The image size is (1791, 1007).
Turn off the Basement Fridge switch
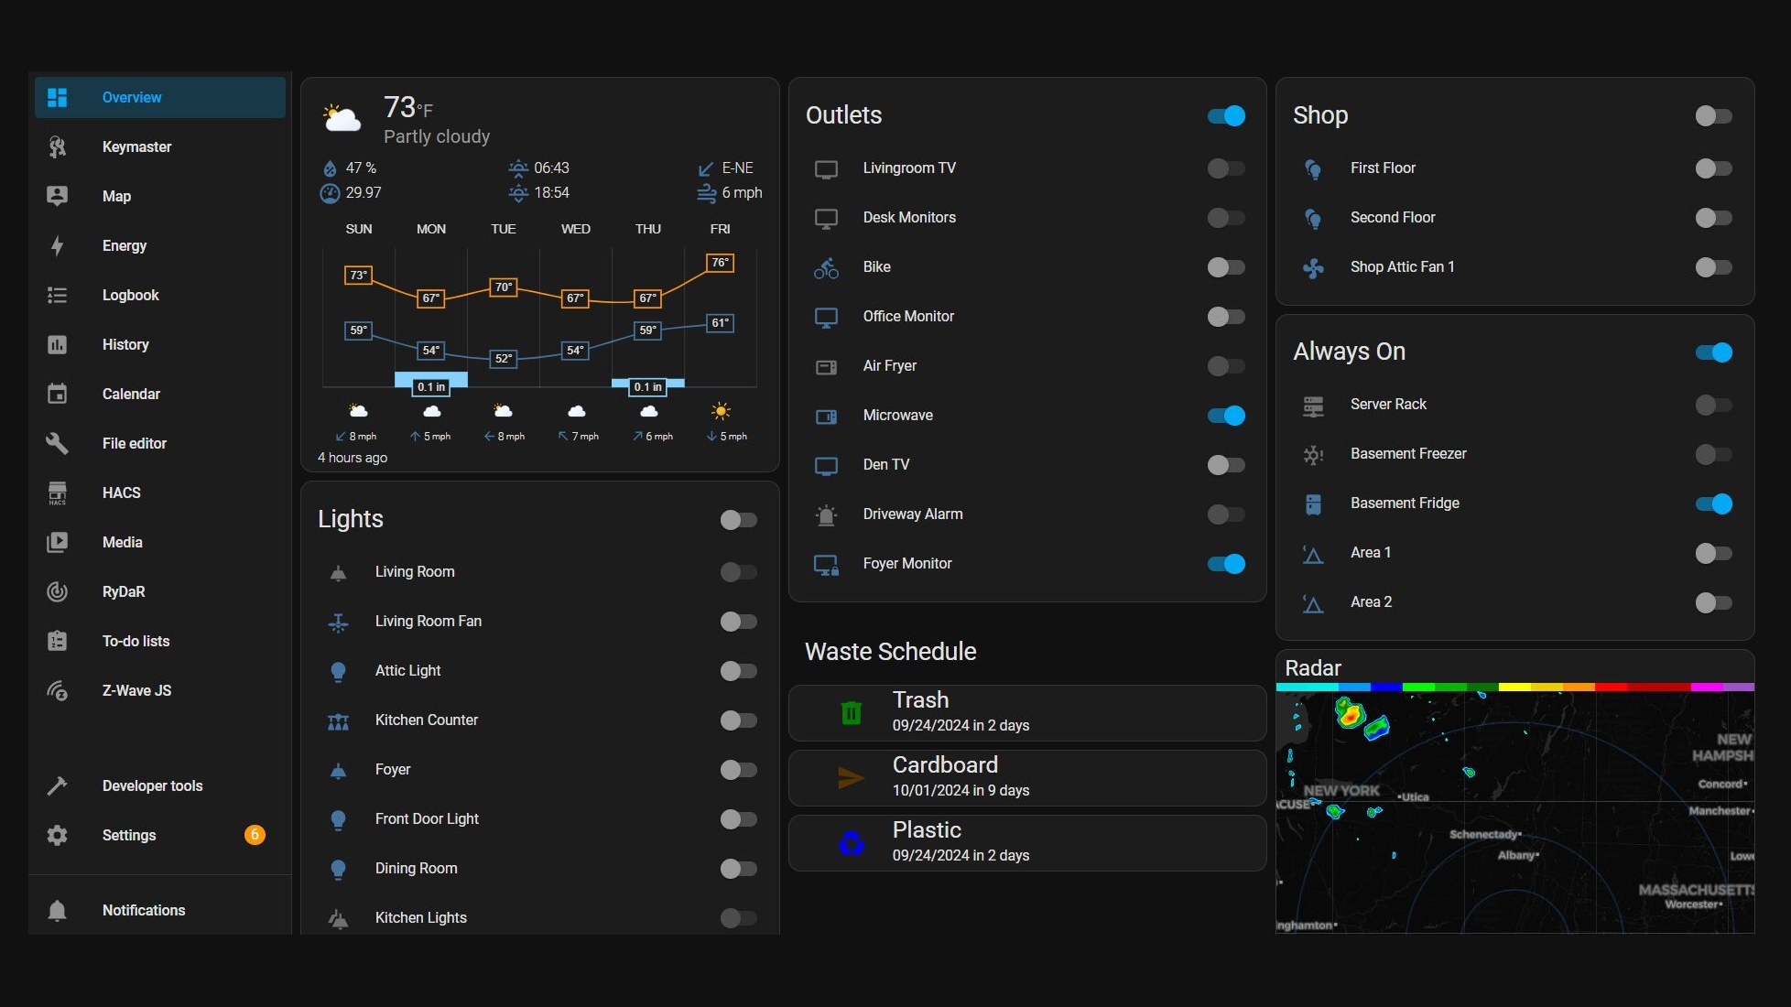1713,503
